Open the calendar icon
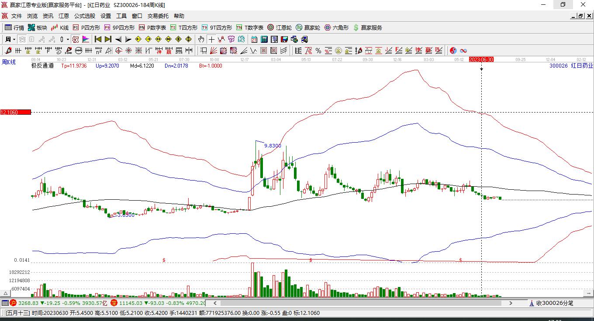 [x=254, y=39]
